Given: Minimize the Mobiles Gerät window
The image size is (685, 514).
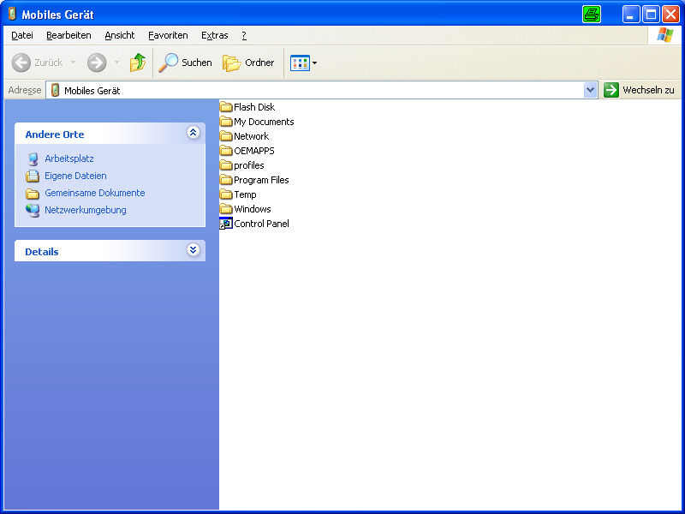Looking at the screenshot, I should click(x=631, y=15).
